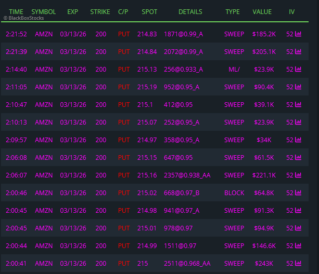Image resolution: width=319 pixels, height=274 pixels.
Task: Open chart icon in the 2:14:40 row
Action: (298, 69)
